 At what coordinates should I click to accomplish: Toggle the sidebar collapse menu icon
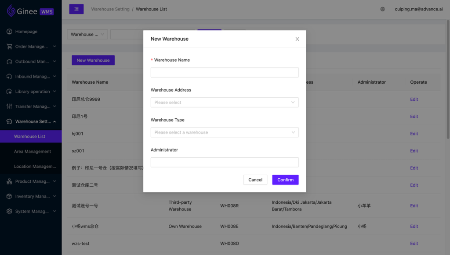pos(76,9)
